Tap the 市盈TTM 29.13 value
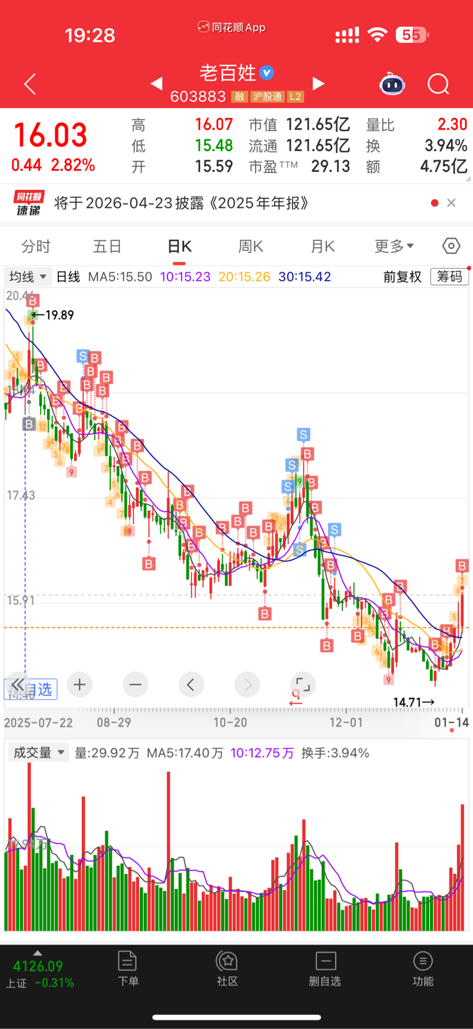 (299, 166)
